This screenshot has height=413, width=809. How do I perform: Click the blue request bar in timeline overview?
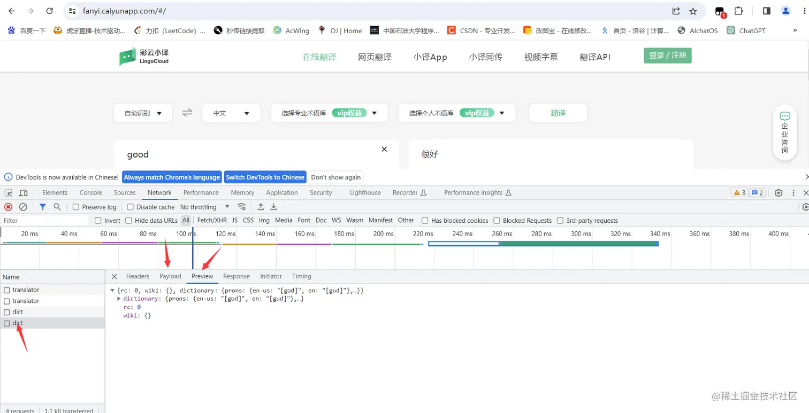pos(543,244)
